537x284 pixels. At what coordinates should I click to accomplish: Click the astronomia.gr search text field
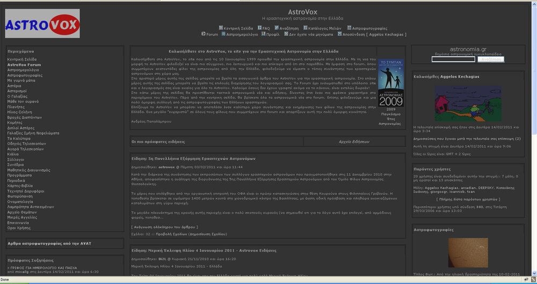click(x=453, y=59)
